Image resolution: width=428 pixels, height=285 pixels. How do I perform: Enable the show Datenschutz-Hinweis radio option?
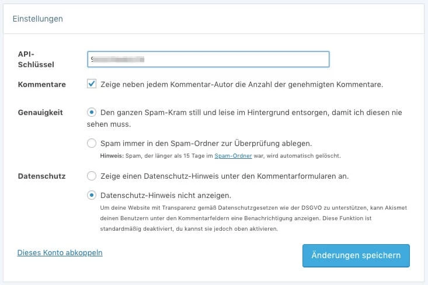(92, 176)
